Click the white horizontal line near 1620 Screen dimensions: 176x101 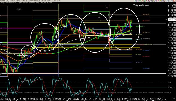(84, 73)
